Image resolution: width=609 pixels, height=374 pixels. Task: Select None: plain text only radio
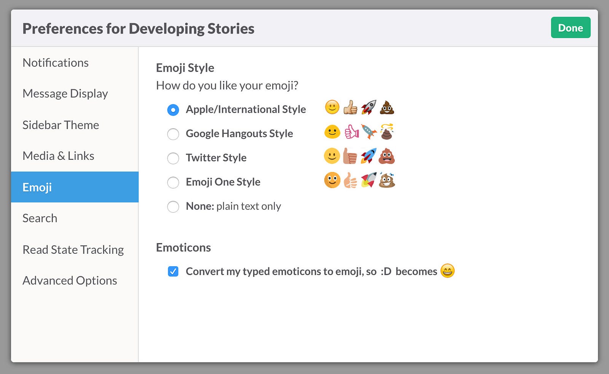173,207
